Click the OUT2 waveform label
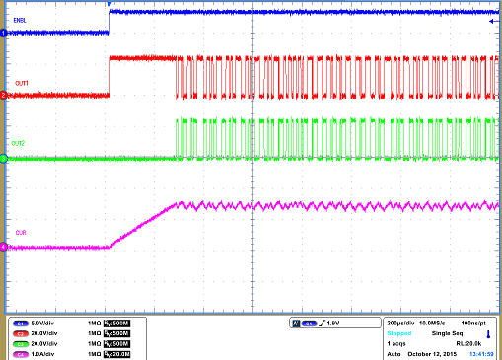Viewport: 502px width, 360px height. click(18, 144)
